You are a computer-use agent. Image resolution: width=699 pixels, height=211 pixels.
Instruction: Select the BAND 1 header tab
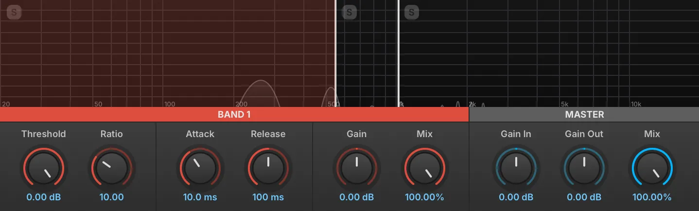pos(234,115)
